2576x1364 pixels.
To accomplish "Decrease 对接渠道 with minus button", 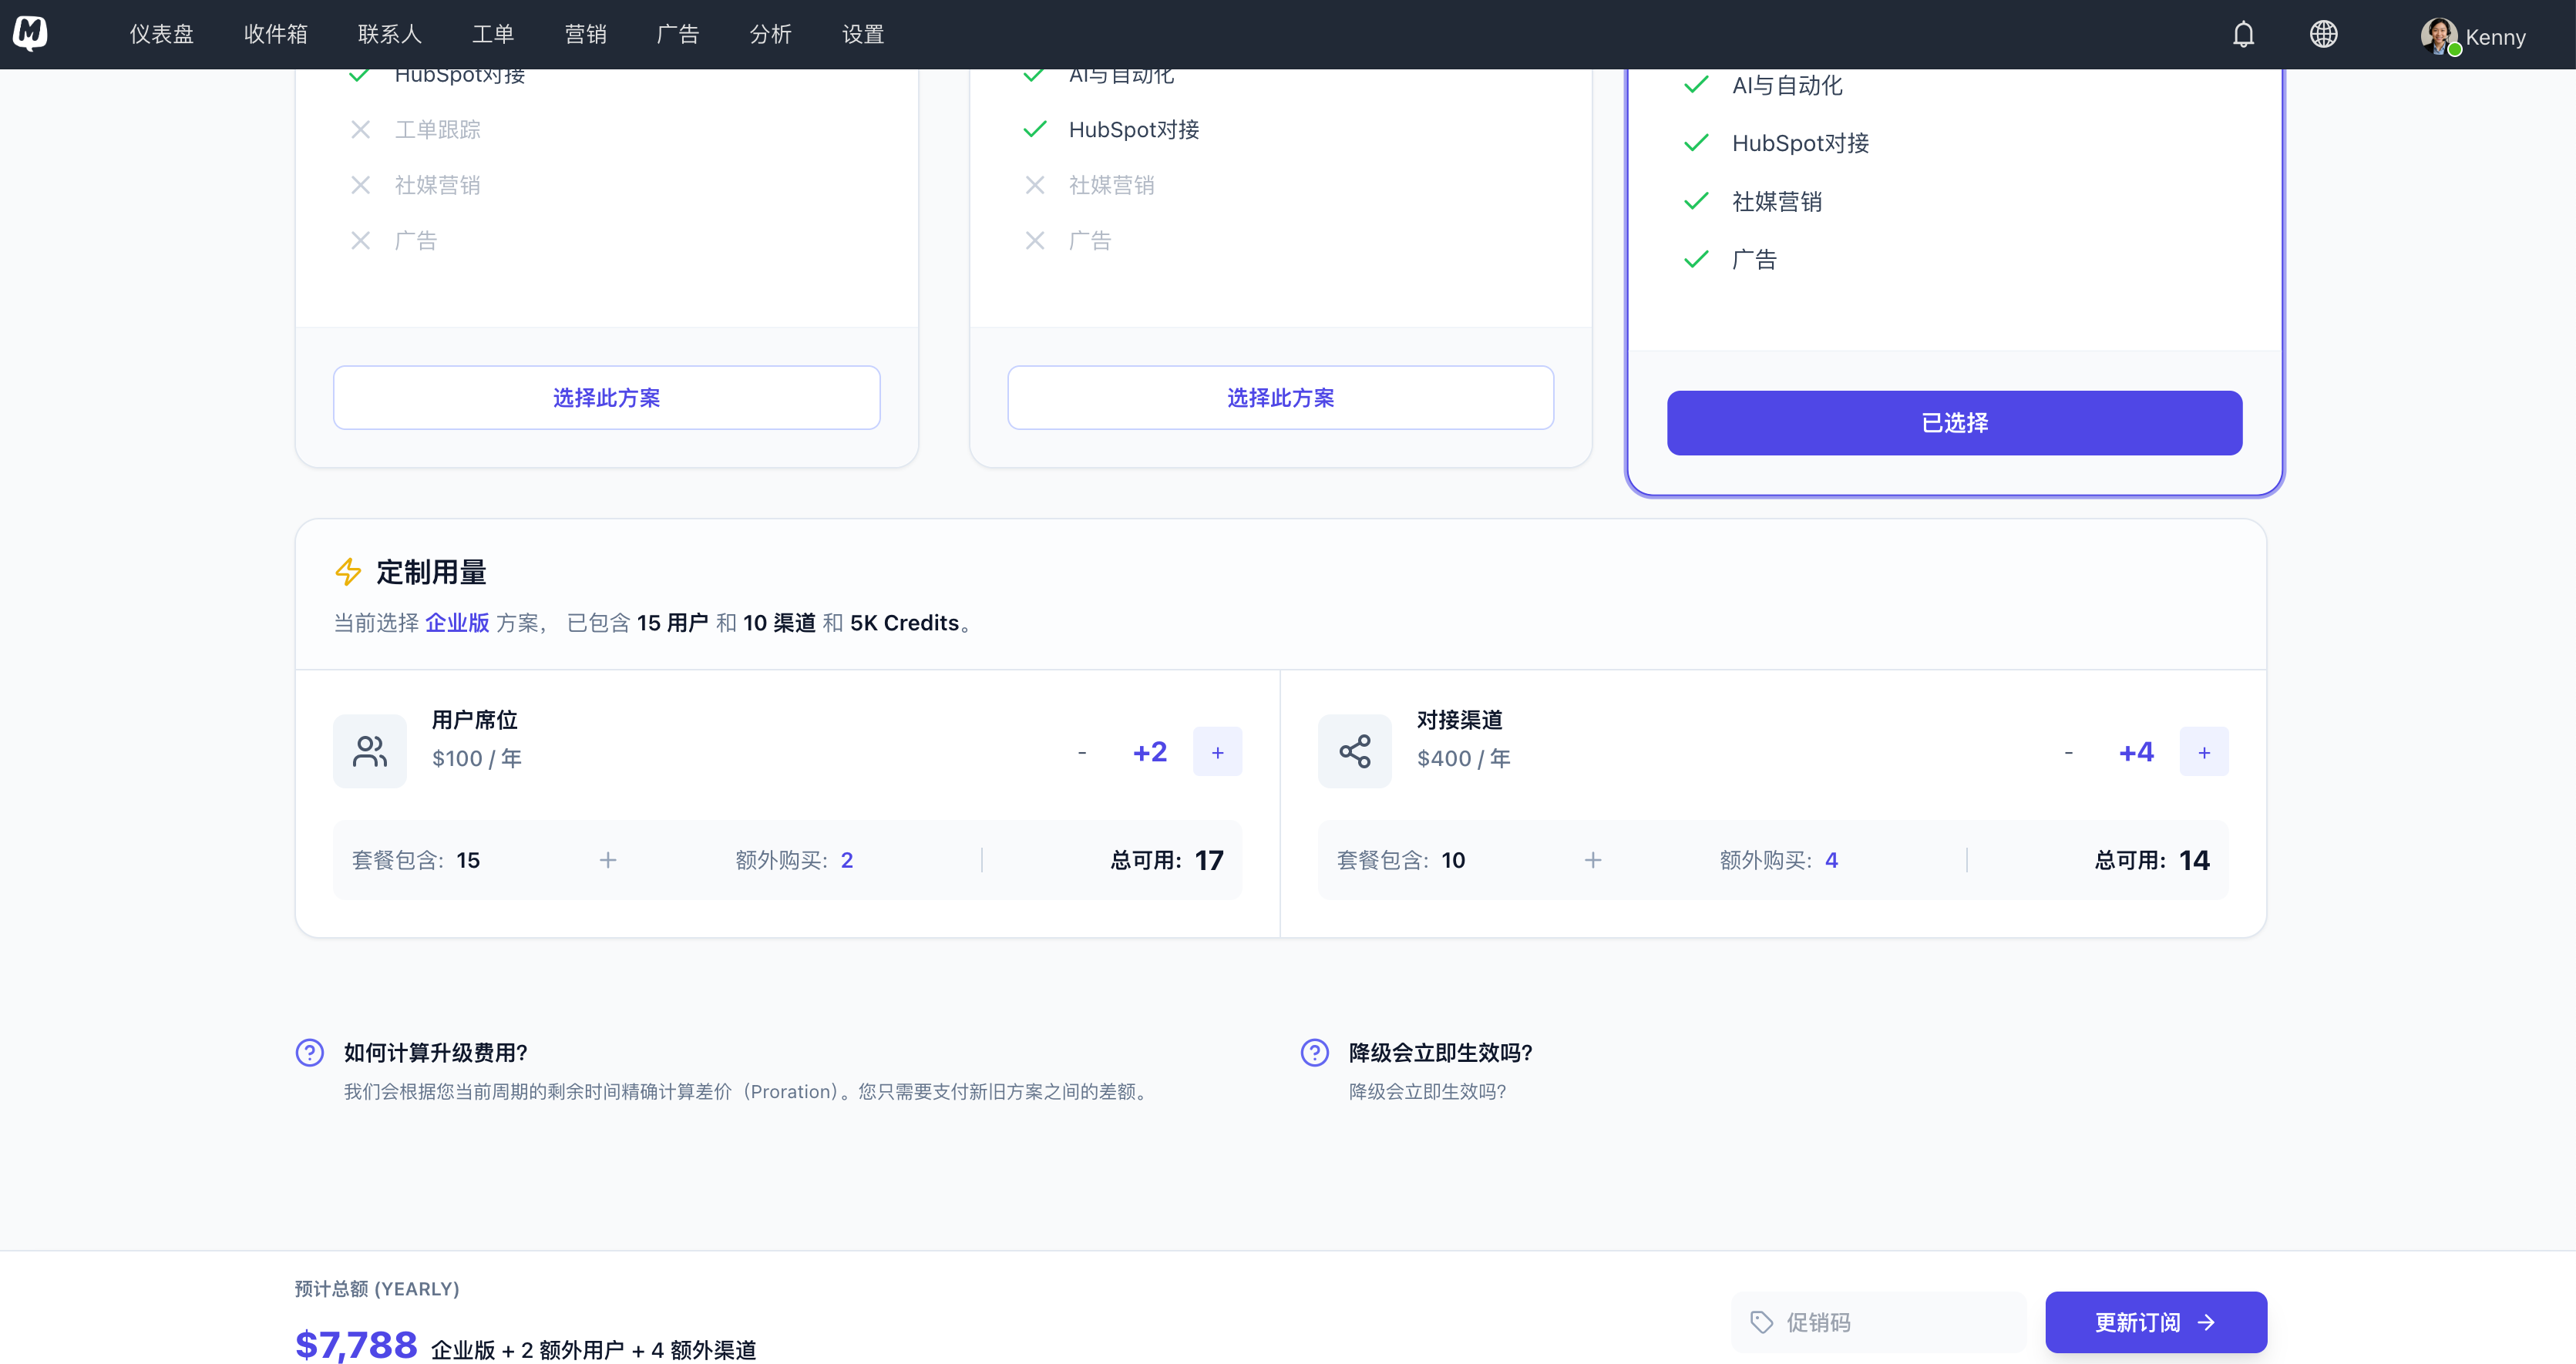I will coord(2068,751).
